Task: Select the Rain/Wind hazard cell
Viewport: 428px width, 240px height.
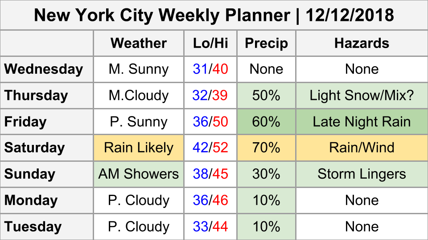Action: click(362, 148)
